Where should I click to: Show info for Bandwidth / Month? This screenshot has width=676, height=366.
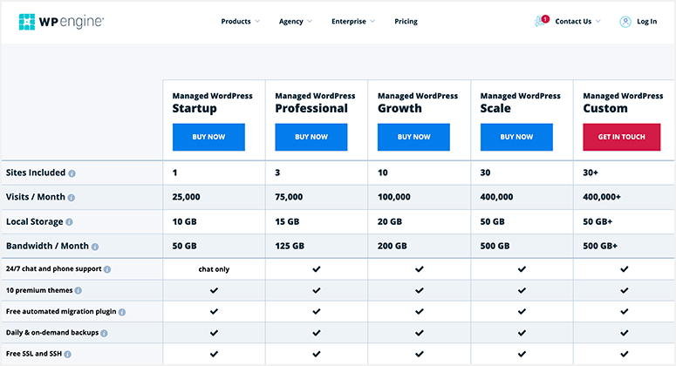pos(95,247)
